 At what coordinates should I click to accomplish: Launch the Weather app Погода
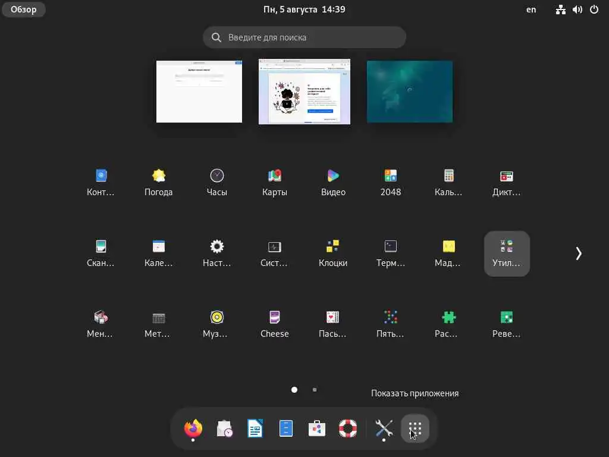(x=158, y=182)
